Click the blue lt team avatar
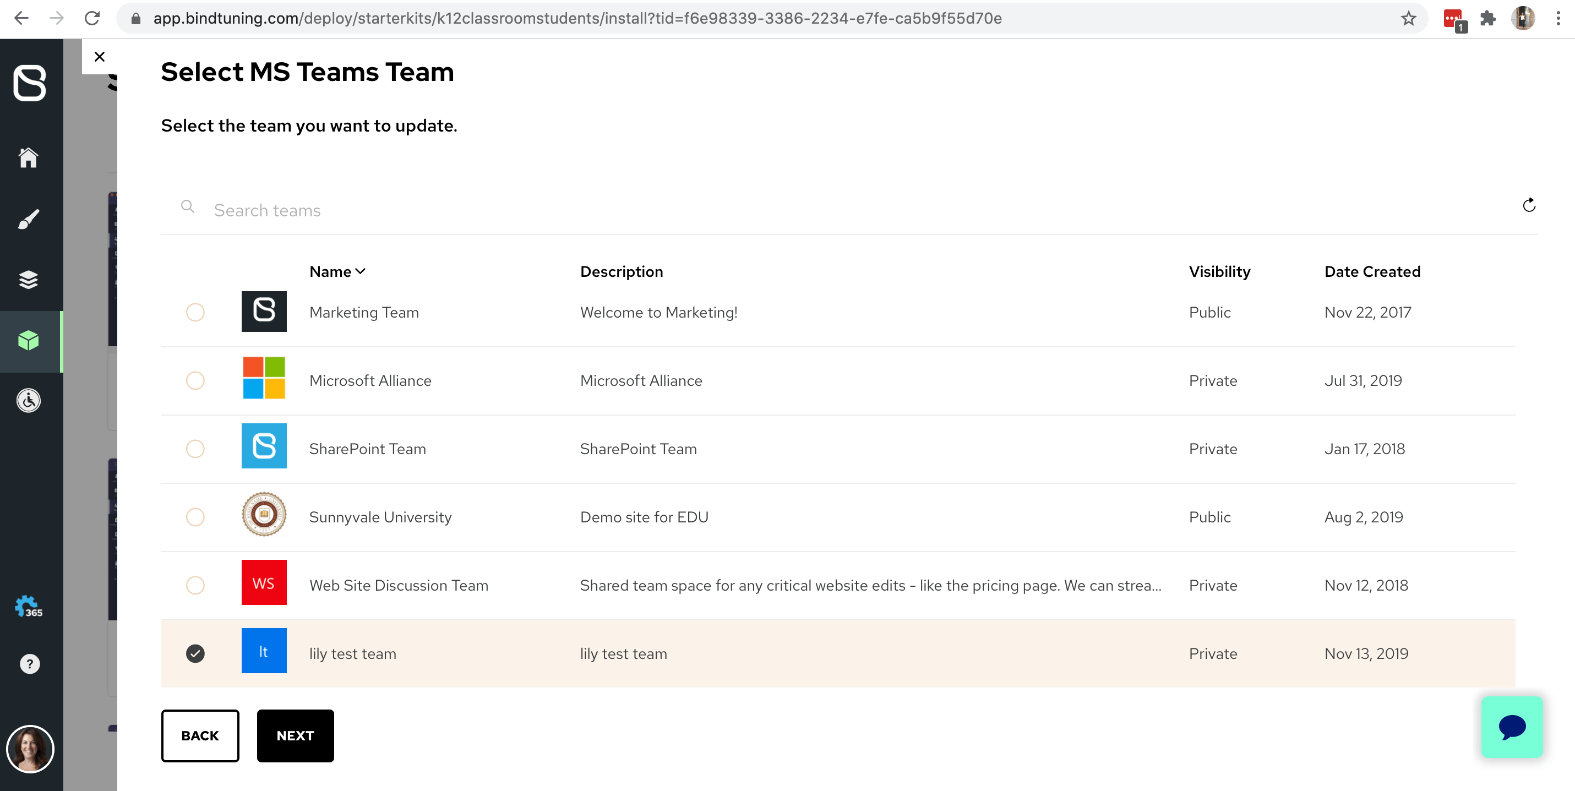The height and width of the screenshot is (791, 1575). click(264, 651)
